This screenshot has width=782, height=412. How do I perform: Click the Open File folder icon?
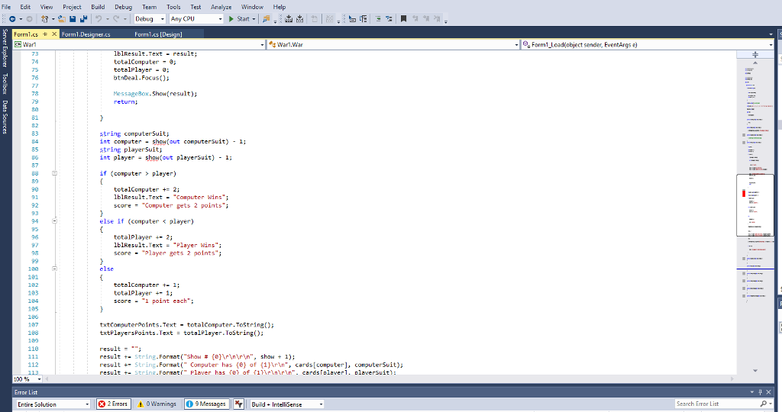click(61, 19)
